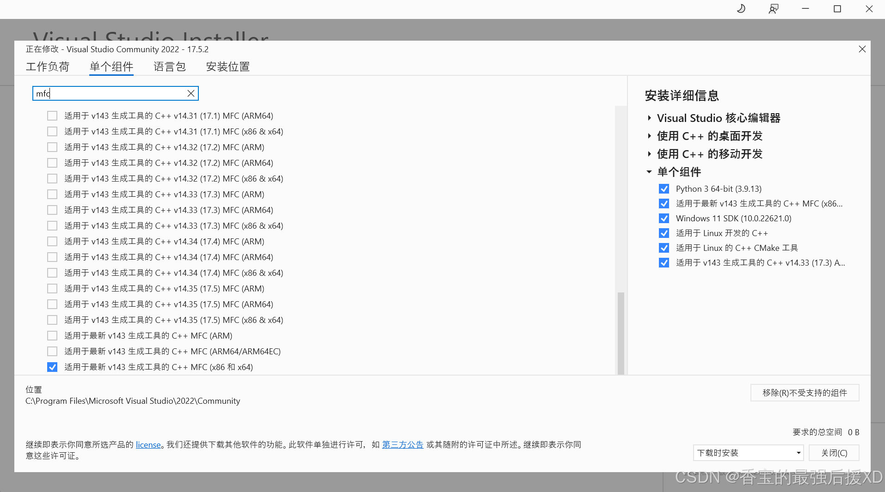The image size is (885, 492).
Task: Check 最新 v143 MFC (ARM64/ARM64EC) box
Action: point(52,352)
